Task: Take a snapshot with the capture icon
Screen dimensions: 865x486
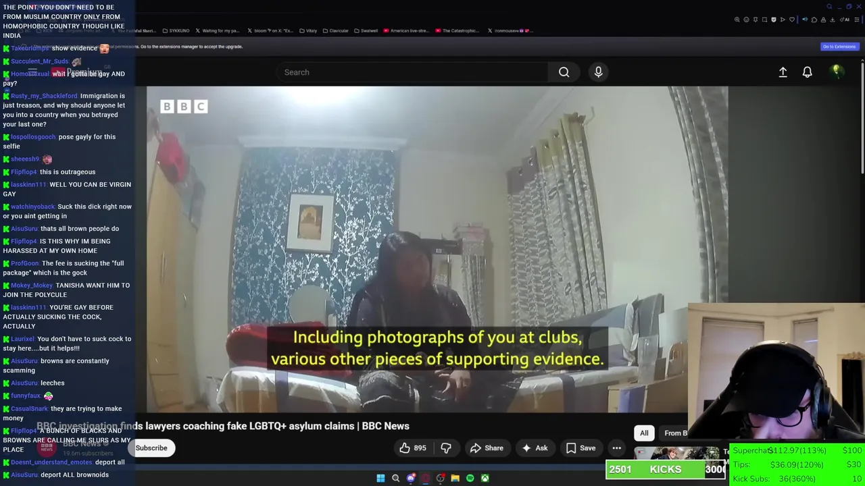Action: 764,20
